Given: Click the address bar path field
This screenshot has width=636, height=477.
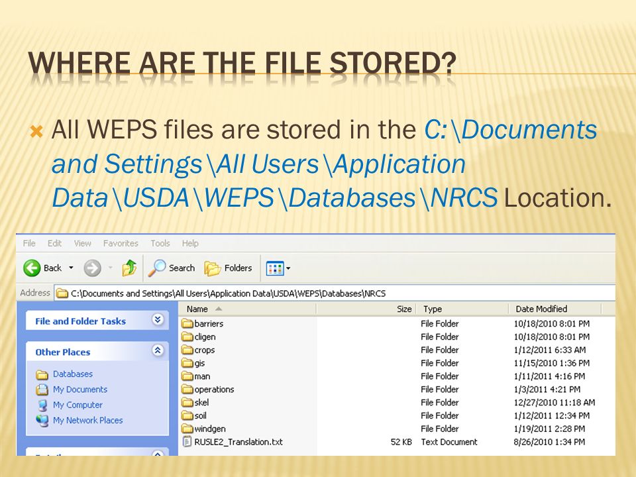Looking at the screenshot, I should tap(335, 293).
